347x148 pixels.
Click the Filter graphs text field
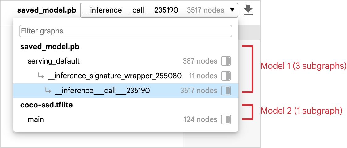pyautogui.click(x=125, y=31)
